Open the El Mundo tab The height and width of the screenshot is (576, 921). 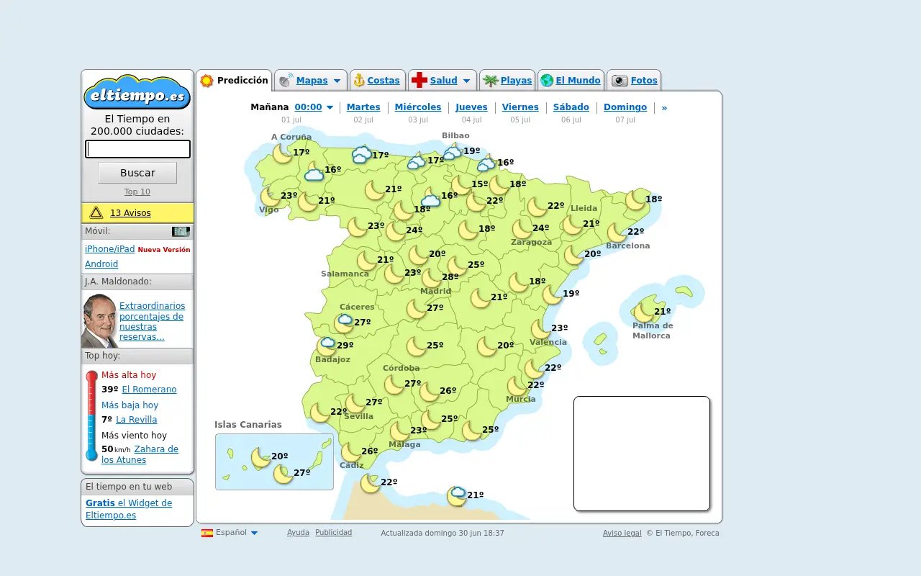(578, 81)
